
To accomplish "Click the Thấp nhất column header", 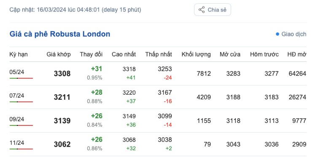I will tap(159, 54).
